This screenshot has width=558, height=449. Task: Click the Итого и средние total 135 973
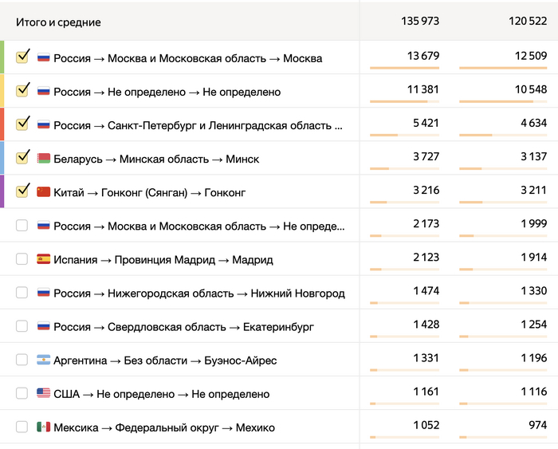coord(420,22)
